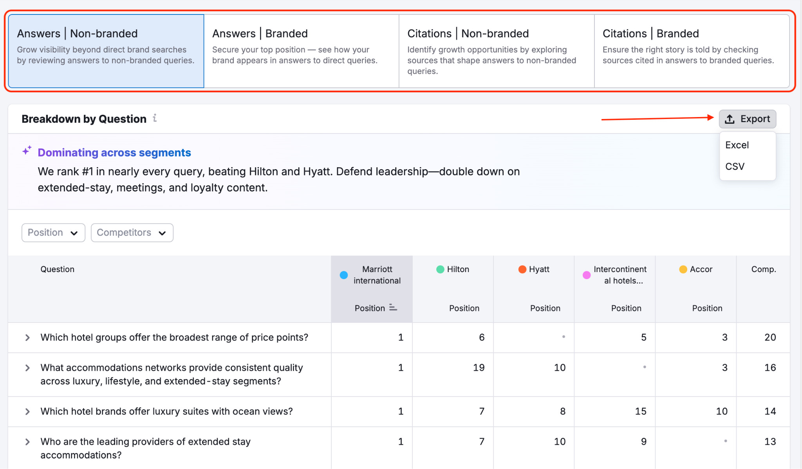Click the purple sparkles insight icon
The height and width of the screenshot is (469, 802).
[x=27, y=150]
